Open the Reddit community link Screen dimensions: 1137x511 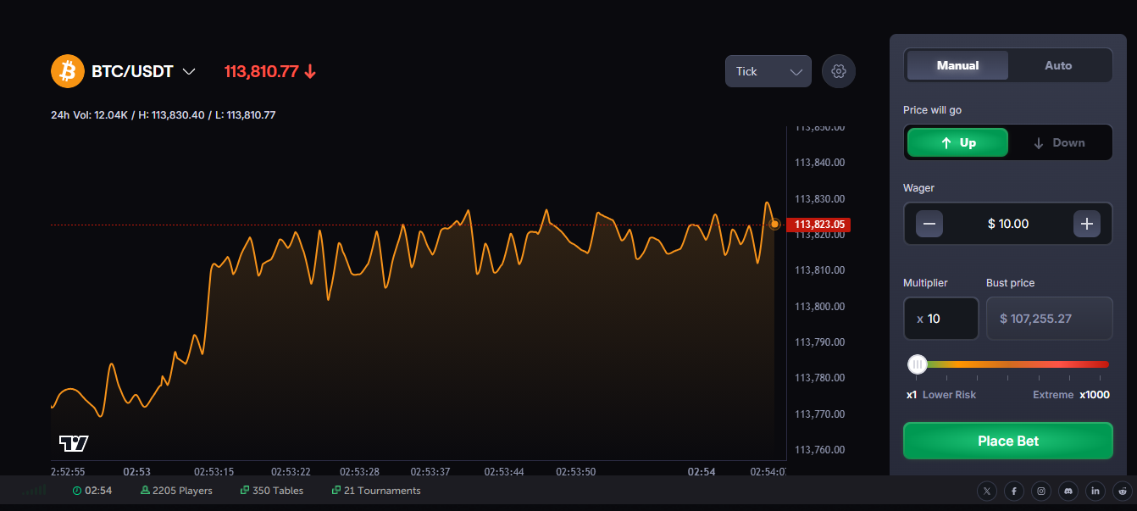[1122, 491]
